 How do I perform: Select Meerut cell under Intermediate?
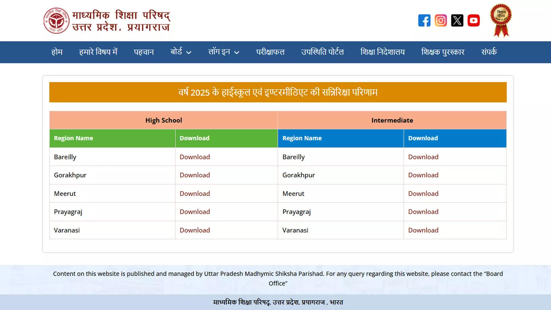tap(341, 194)
